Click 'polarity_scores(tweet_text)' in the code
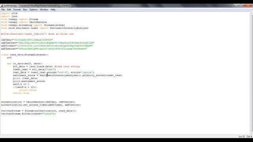253x142 pixels. [102, 75]
